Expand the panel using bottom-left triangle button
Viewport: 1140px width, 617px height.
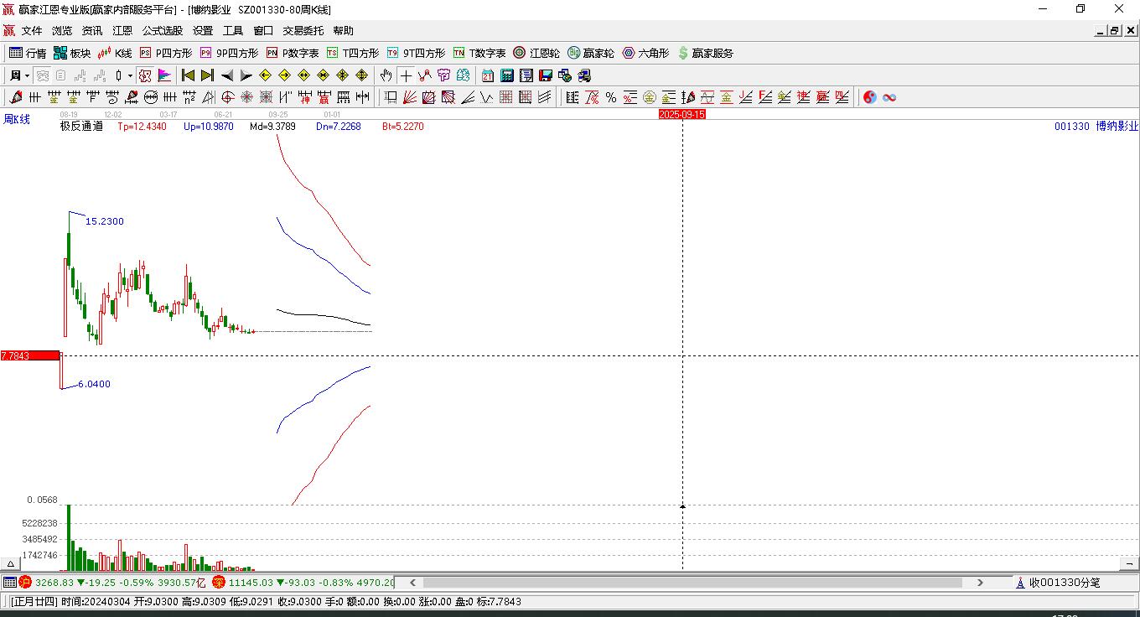click(x=11, y=563)
